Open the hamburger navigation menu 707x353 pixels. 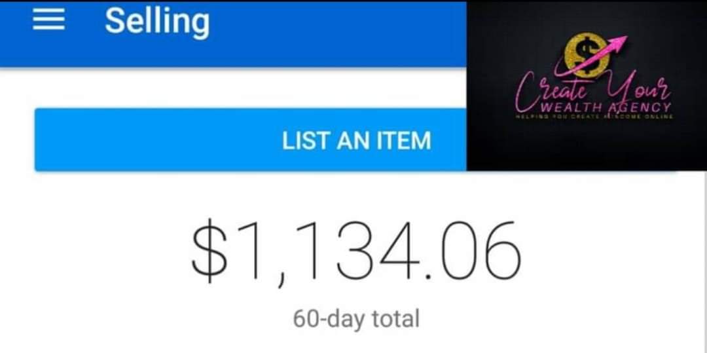[x=48, y=21]
